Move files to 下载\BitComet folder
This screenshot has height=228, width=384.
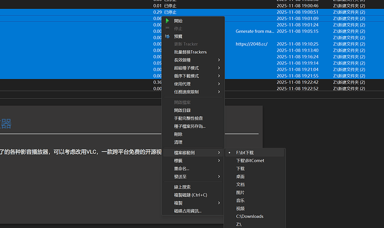[250, 160]
